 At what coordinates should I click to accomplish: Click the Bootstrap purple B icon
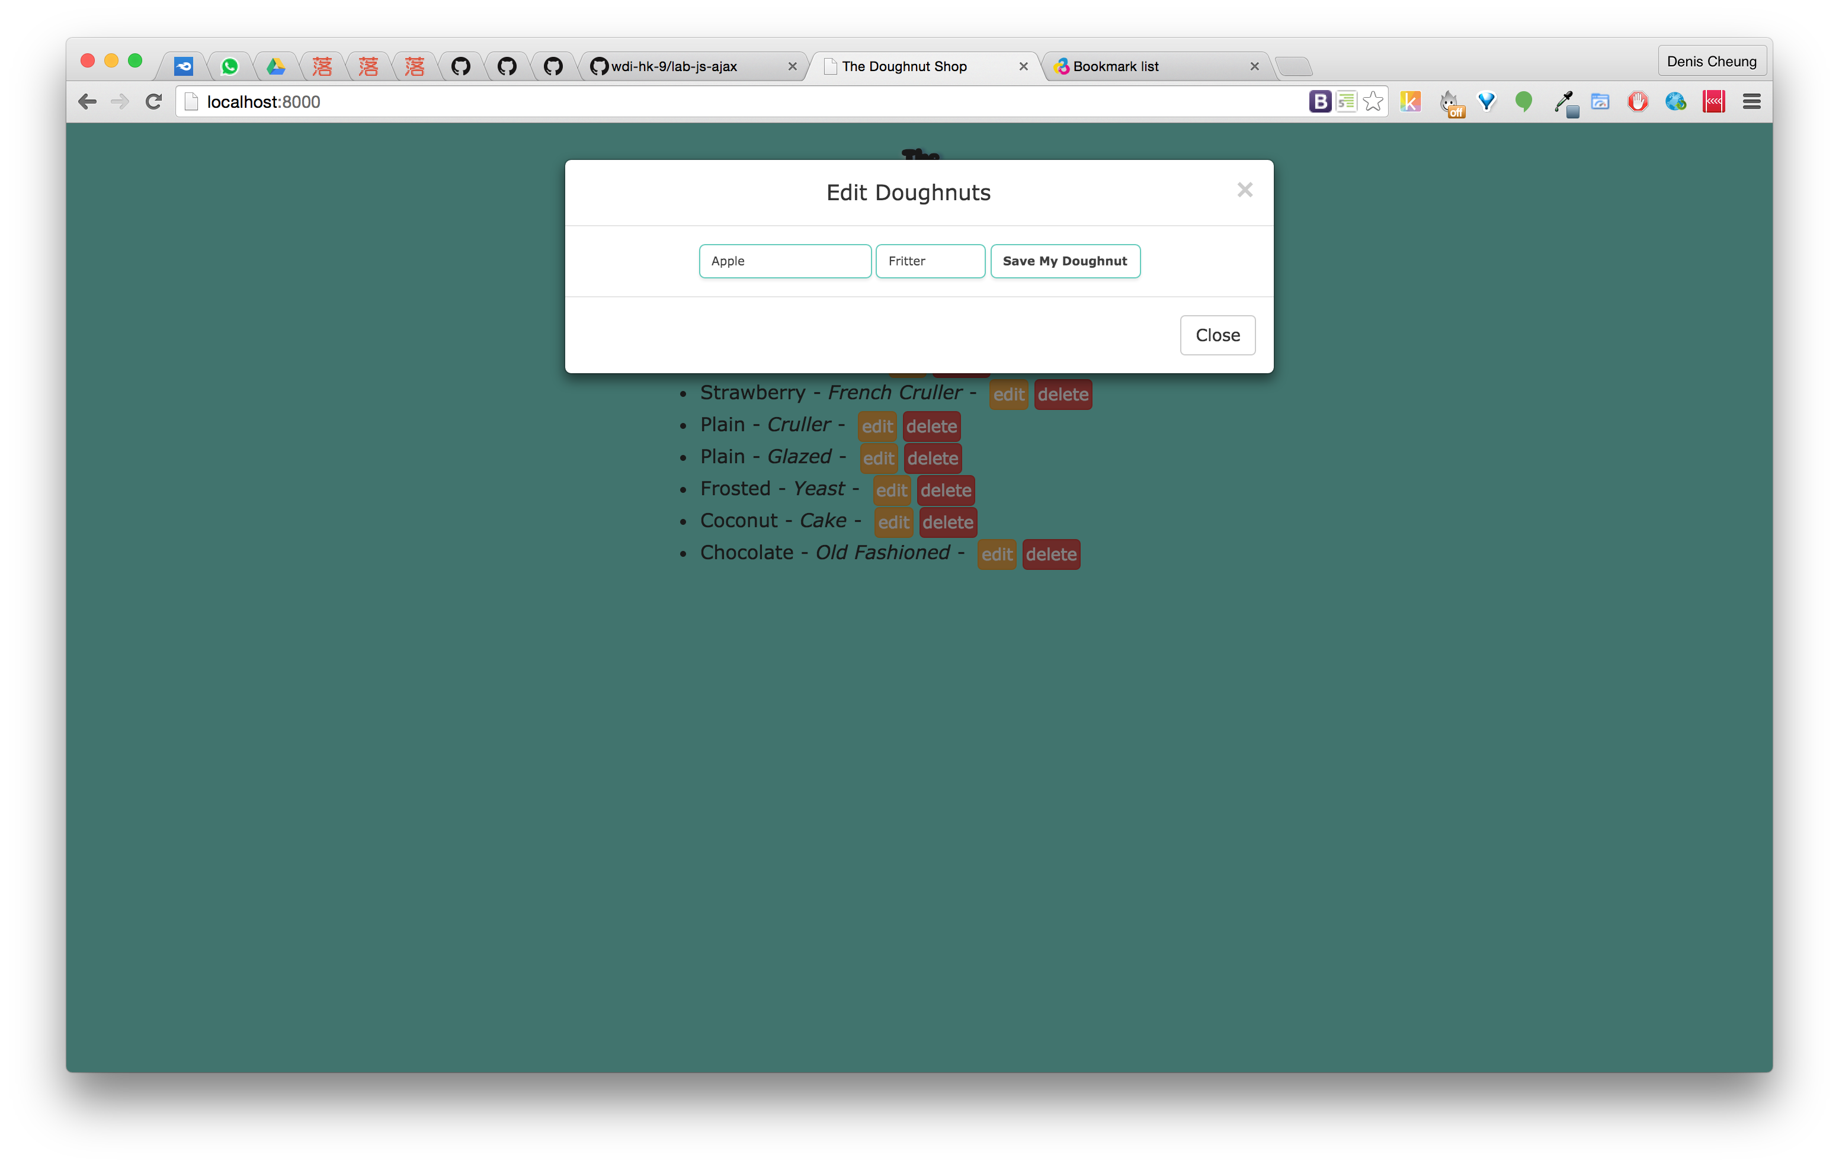point(1319,101)
